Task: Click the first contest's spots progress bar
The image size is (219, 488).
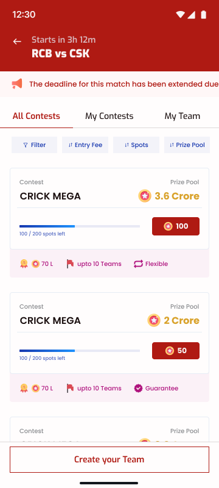Action: (80, 226)
